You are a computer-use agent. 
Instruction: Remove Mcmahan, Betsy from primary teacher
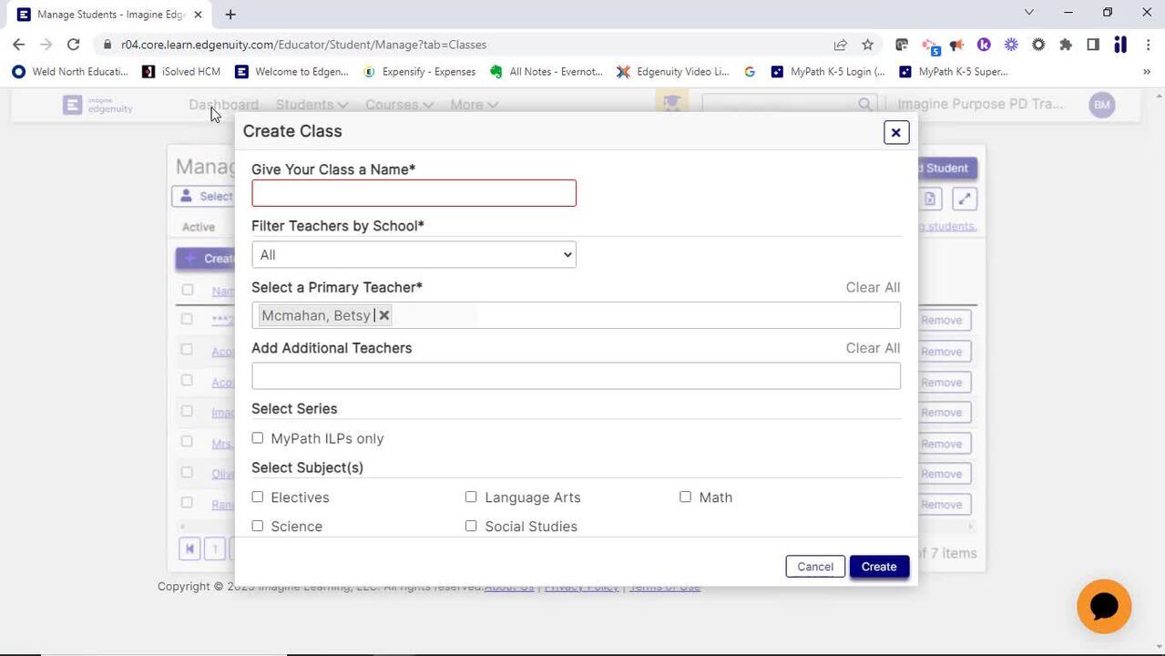tap(384, 315)
